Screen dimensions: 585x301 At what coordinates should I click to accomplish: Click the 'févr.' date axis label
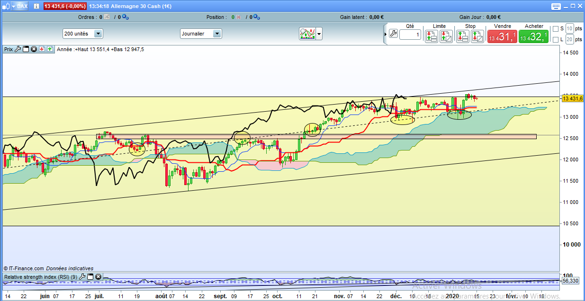tap(511, 296)
